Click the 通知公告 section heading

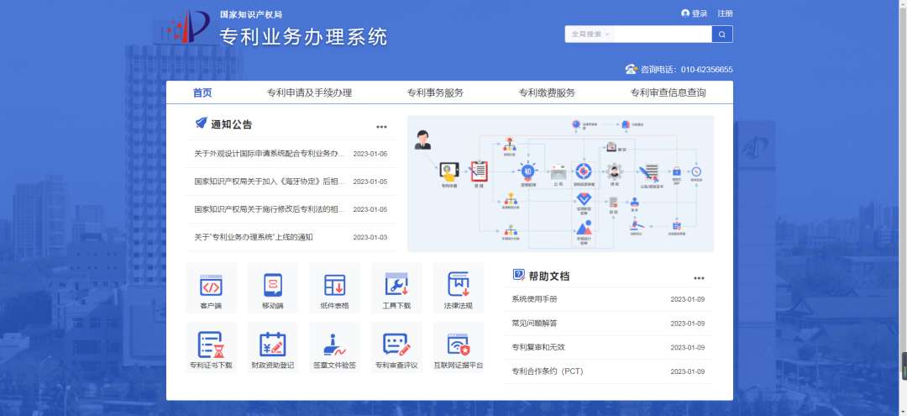[x=232, y=124]
